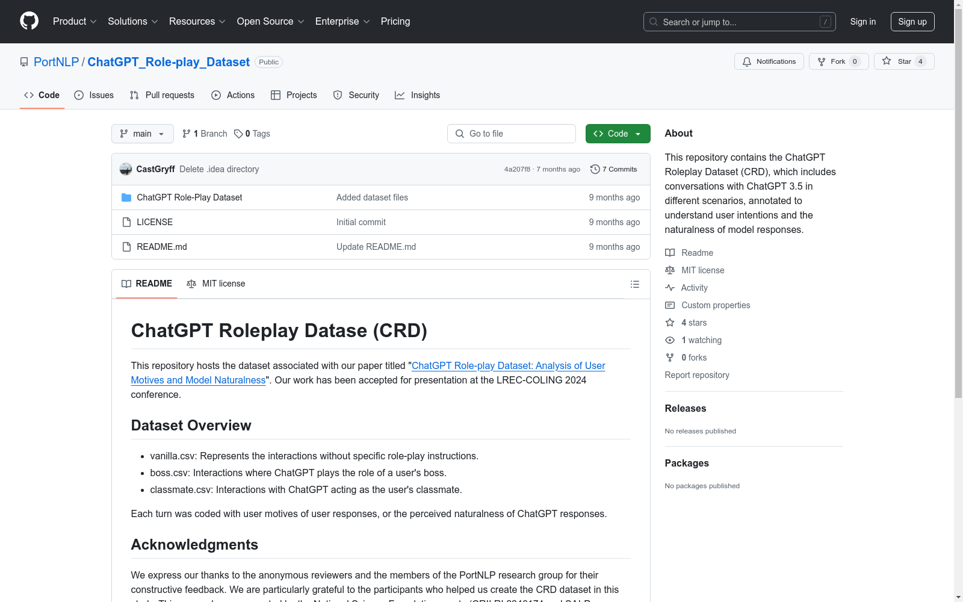
Task: Open the README.md file name
Action: (x=162, y=247)
